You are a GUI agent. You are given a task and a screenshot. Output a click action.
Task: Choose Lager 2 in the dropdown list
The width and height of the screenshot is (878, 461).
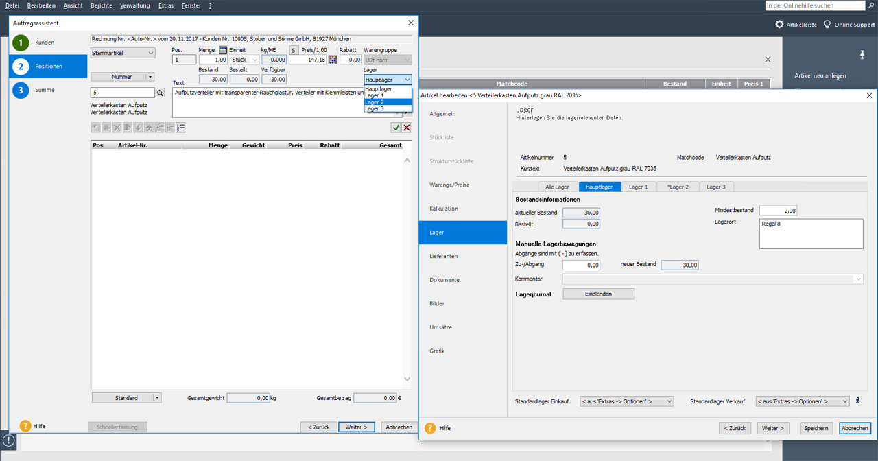coord(388,102)
